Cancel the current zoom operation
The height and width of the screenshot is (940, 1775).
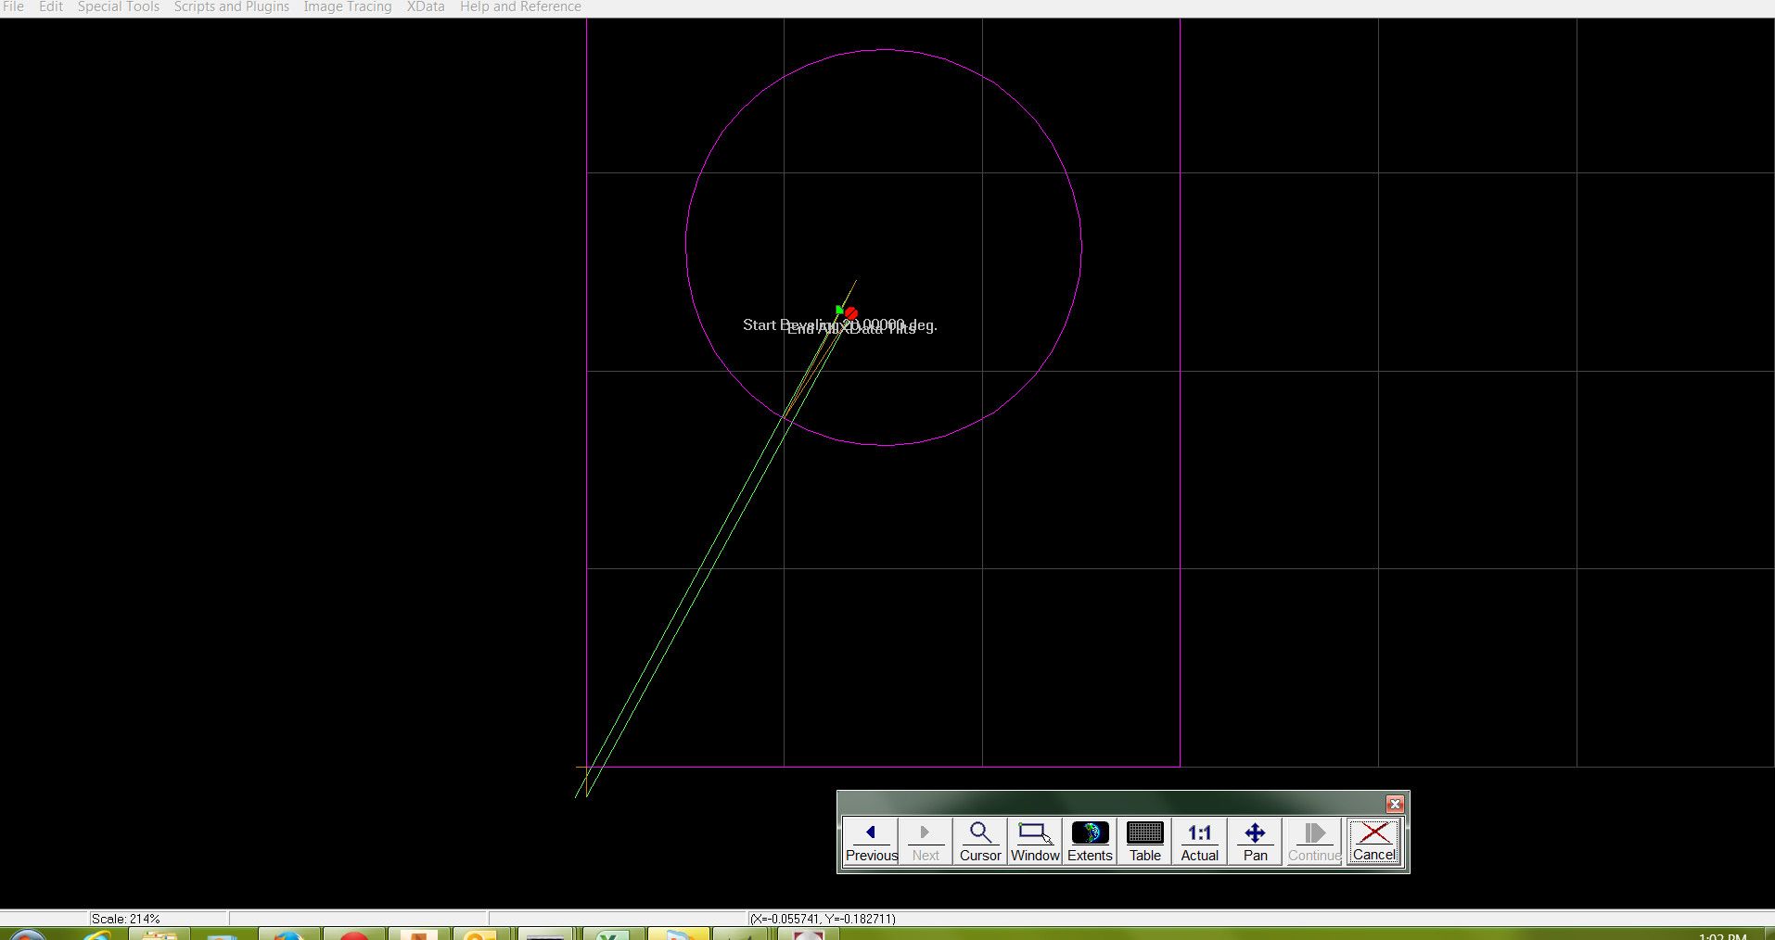click(x=1373, y=840)
